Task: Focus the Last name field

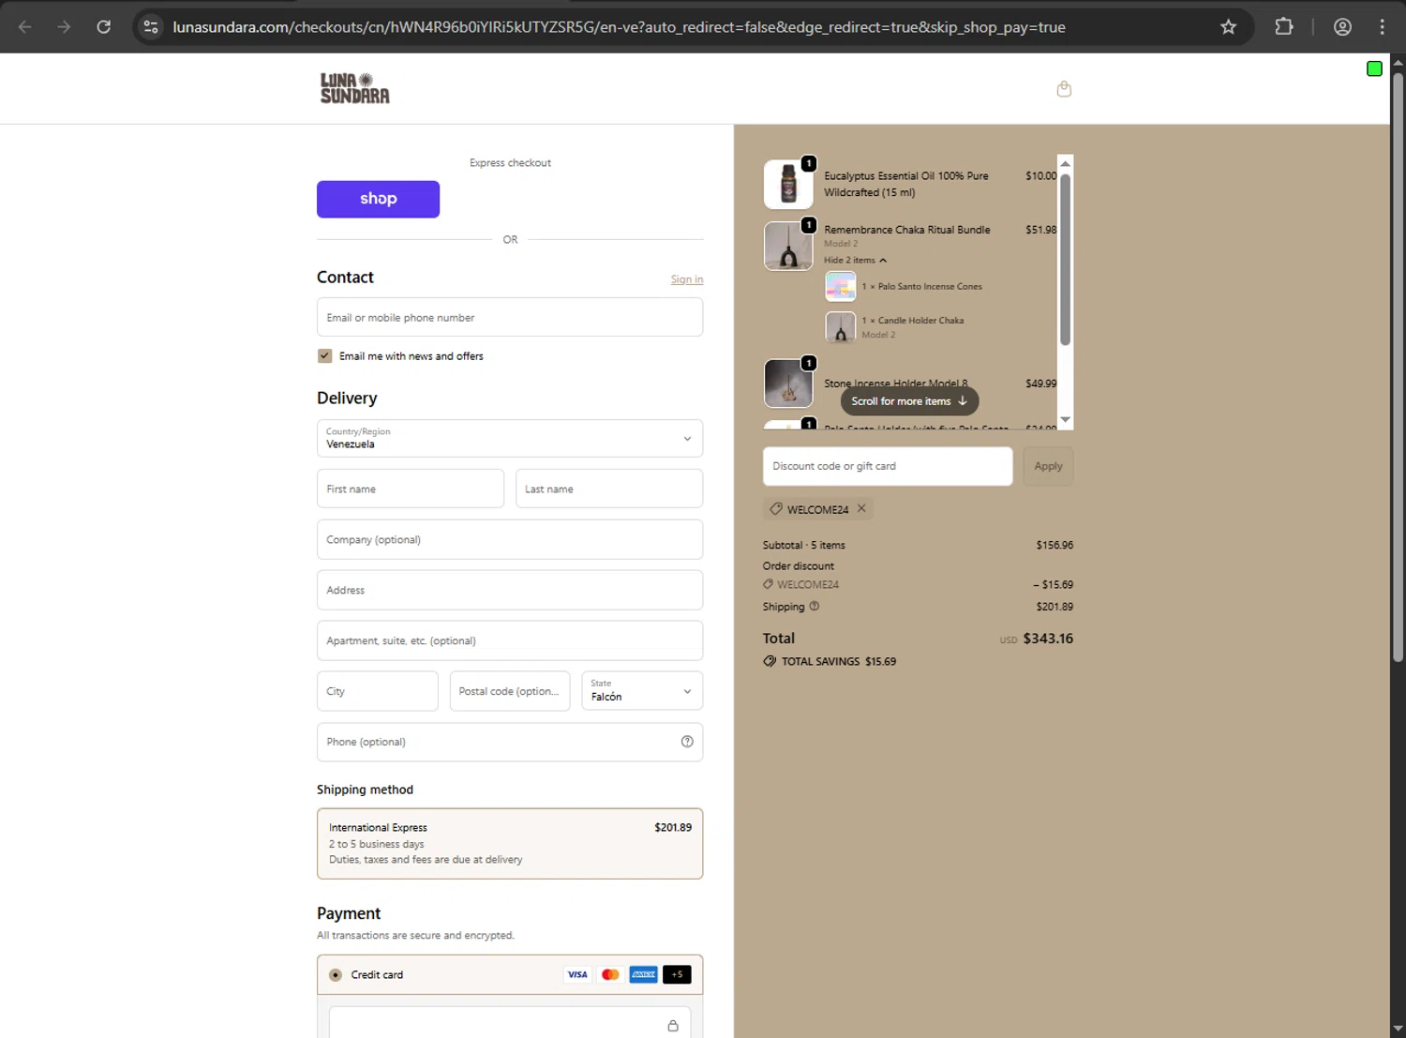Action: 609,489
